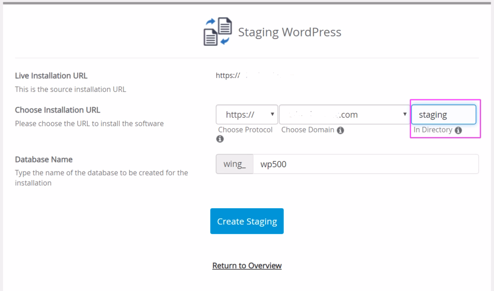Click 'Type the name of the database' description

pyautogui.click(x=101, y=178)
